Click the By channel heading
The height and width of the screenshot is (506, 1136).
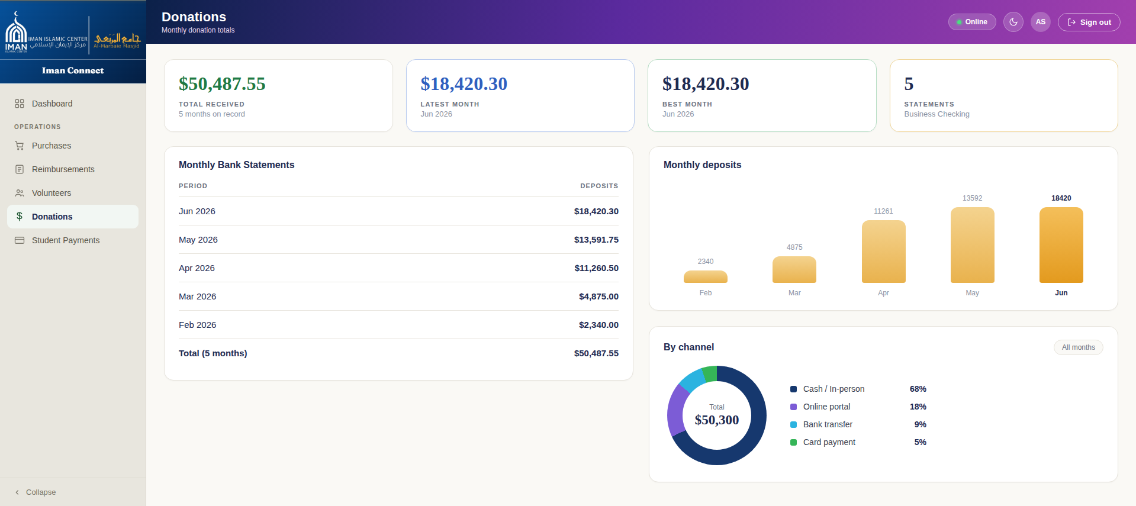(x=689, y=347)
